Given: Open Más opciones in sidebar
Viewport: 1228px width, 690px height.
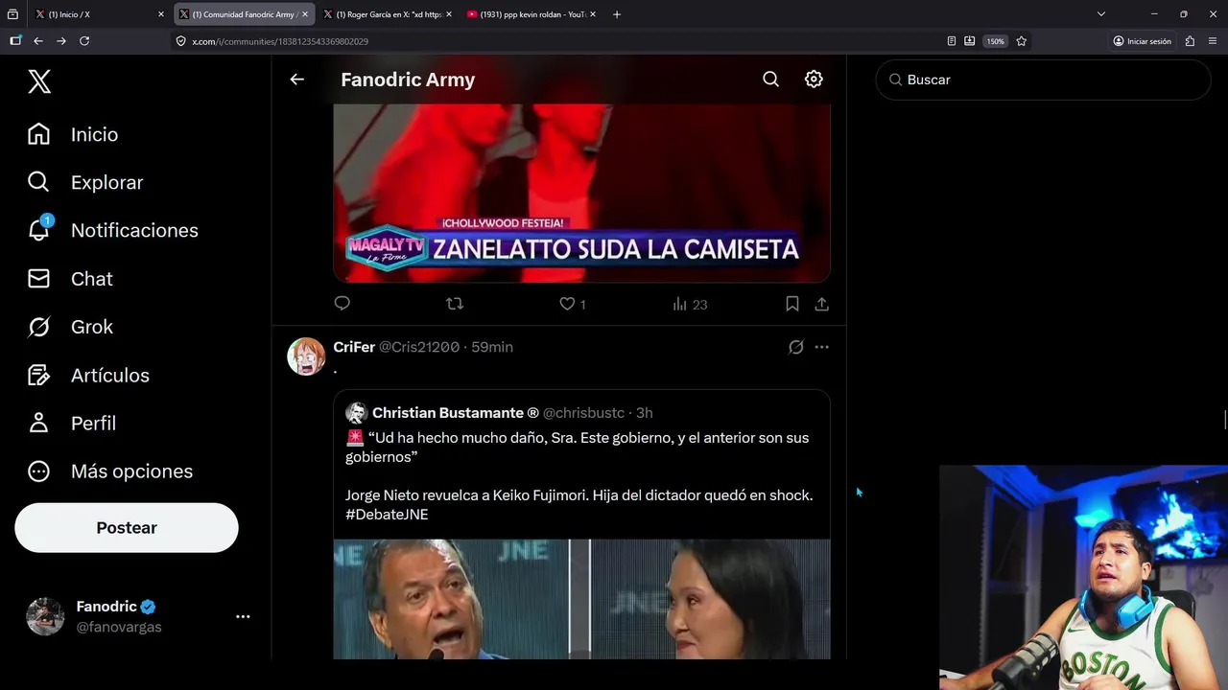Looking at the screenshot, I should [x=110, y=471].
